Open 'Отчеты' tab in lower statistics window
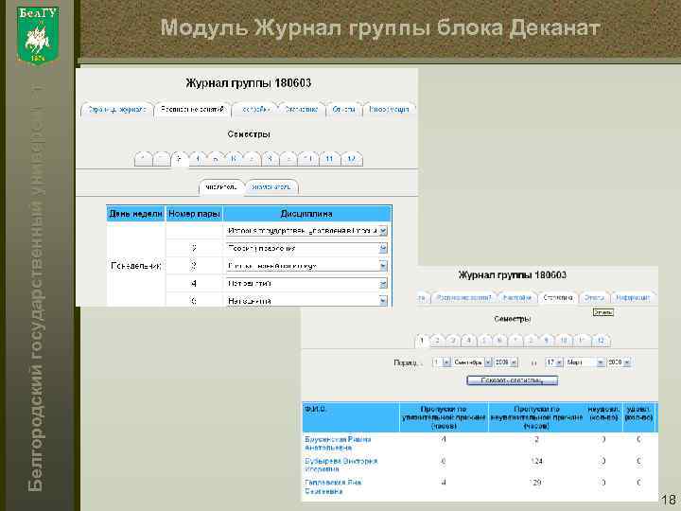This screenshot has width=681, height=511. click(594, 298)
